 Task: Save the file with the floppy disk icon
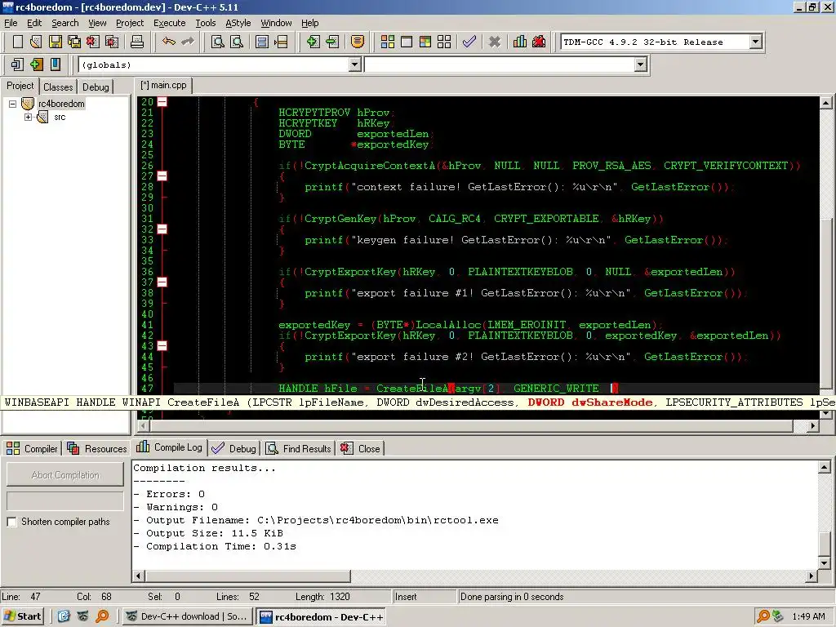pyautogui.click(x=56, y=42)
